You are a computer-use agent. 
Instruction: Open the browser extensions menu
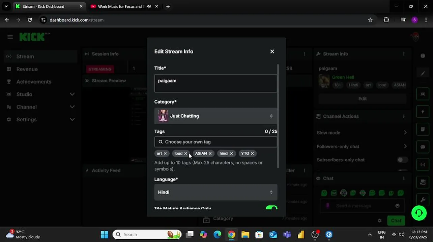[x=386, y=20]
